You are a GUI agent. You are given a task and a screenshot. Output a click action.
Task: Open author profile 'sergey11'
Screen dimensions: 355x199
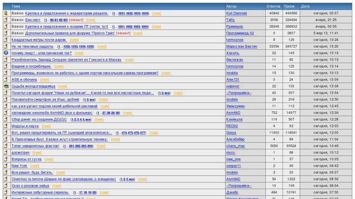[234, 166]
